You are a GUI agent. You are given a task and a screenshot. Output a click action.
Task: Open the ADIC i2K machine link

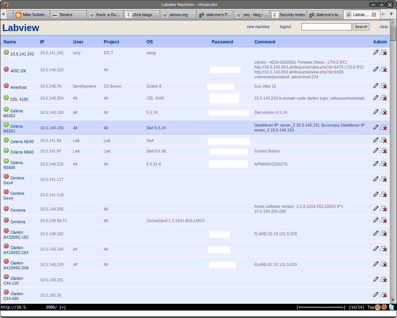click(18, 71)
